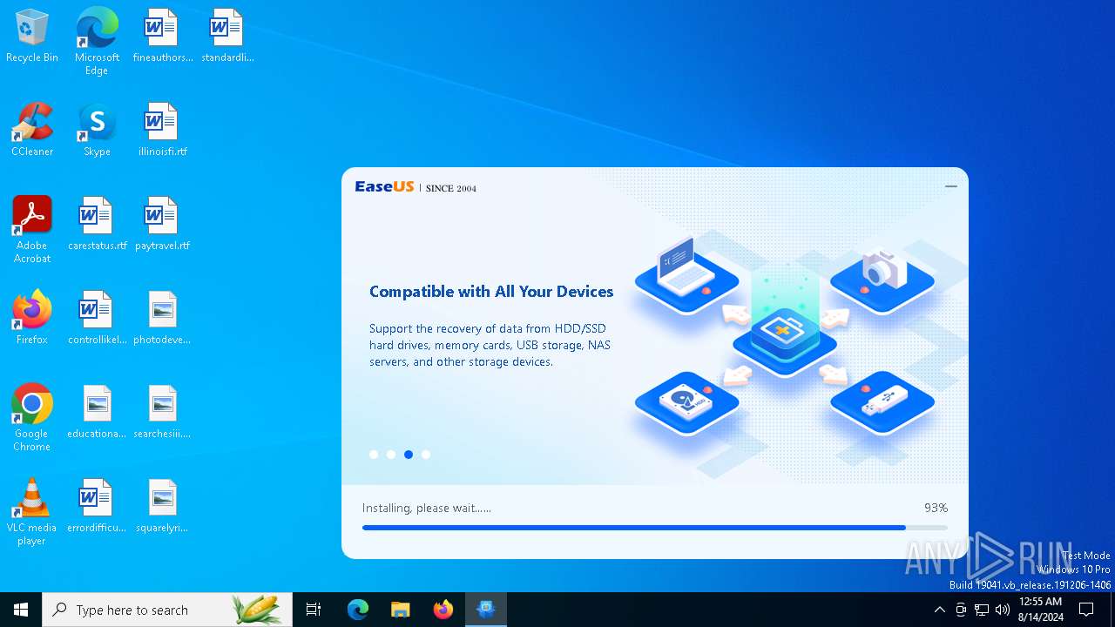
Task: Open the taskbar clock and calendar
Action: (x=1040, y=610)
